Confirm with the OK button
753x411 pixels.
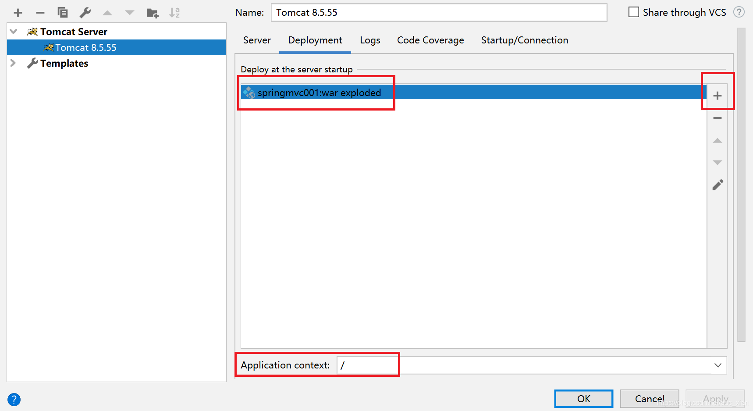[x=584, y=399]
